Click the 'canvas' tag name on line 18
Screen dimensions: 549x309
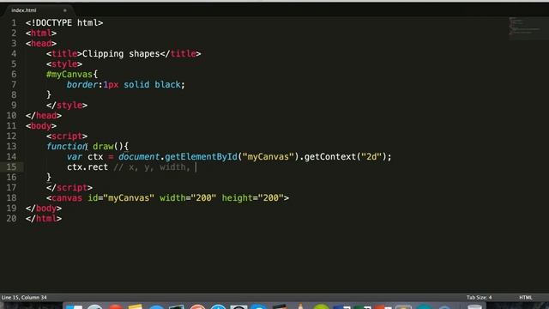tap(67, 198)
